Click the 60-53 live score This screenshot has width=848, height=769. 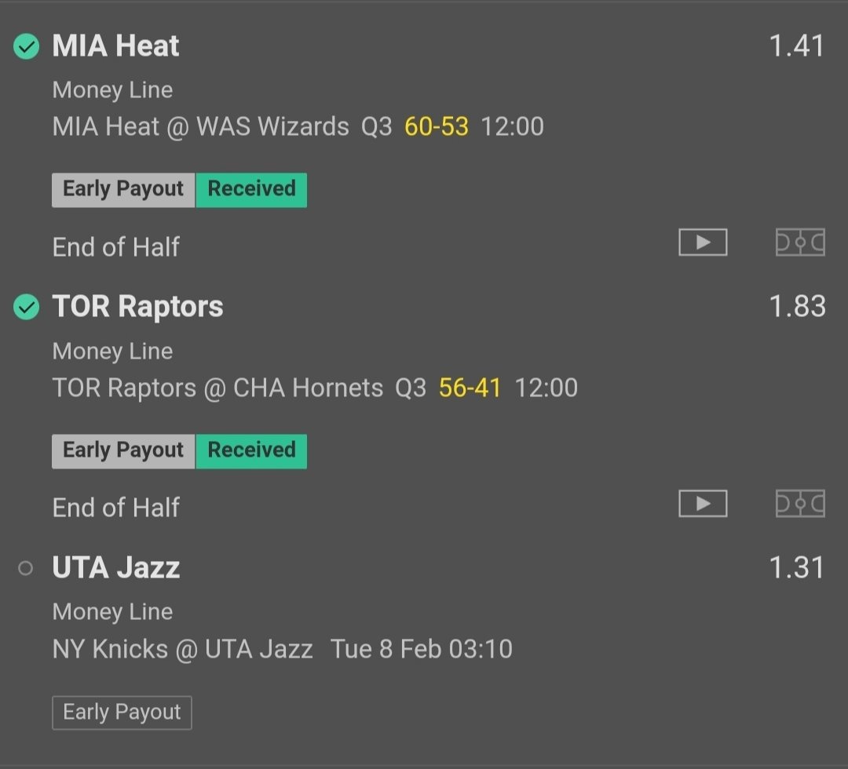[437, 127]
